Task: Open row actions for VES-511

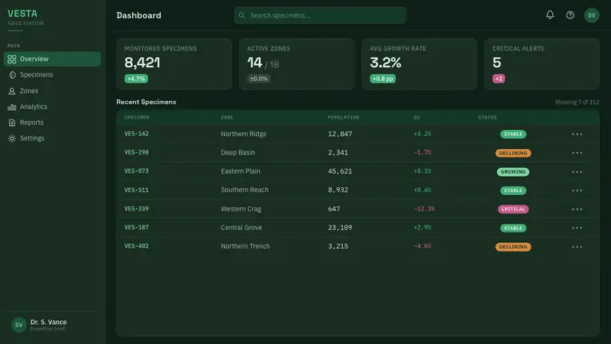Action: [x=577, y=190]
